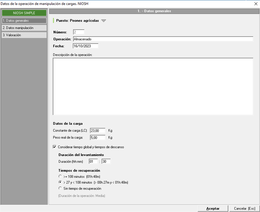Edit the Constante de carga (LC) field
Viewport: 260px width, 212px height.
[x=97, y=130]
